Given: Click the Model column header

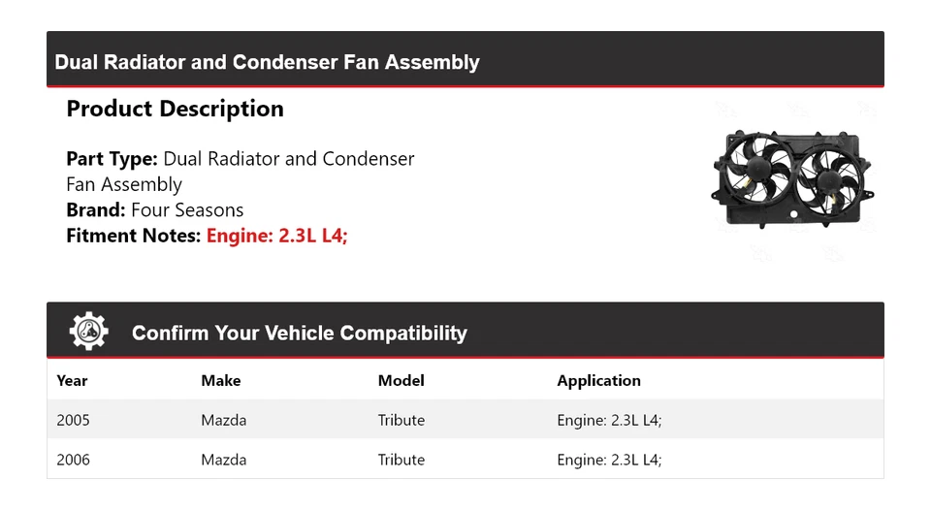Looking at the screenshot, I should [401, 380].
